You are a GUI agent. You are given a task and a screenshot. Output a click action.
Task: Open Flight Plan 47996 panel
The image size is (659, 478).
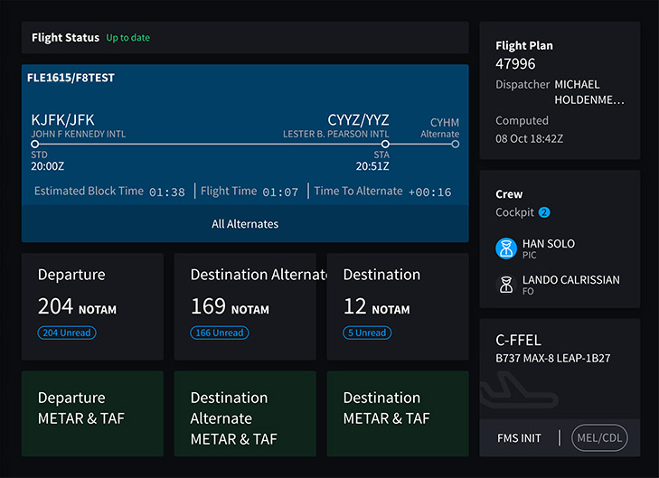click(x=560, y=90)
